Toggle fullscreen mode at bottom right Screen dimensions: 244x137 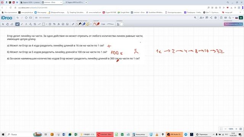[x=221, y=129]
